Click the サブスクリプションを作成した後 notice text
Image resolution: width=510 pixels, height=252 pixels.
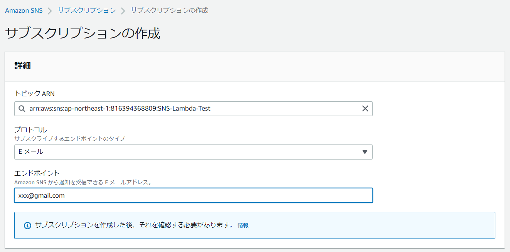pyautogui.click(x=134, y=225)
